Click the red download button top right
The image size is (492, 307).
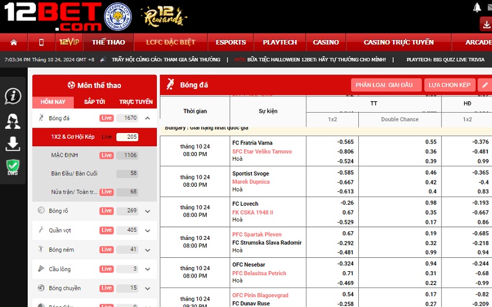[x=486, y=24]
